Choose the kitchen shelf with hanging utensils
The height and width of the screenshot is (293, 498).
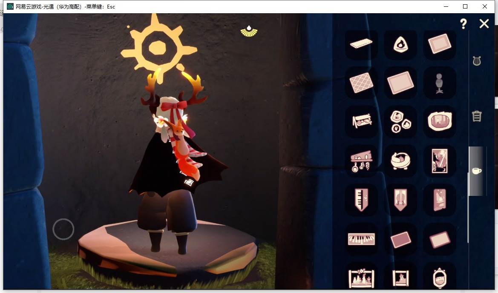click(x=361, y=161)
